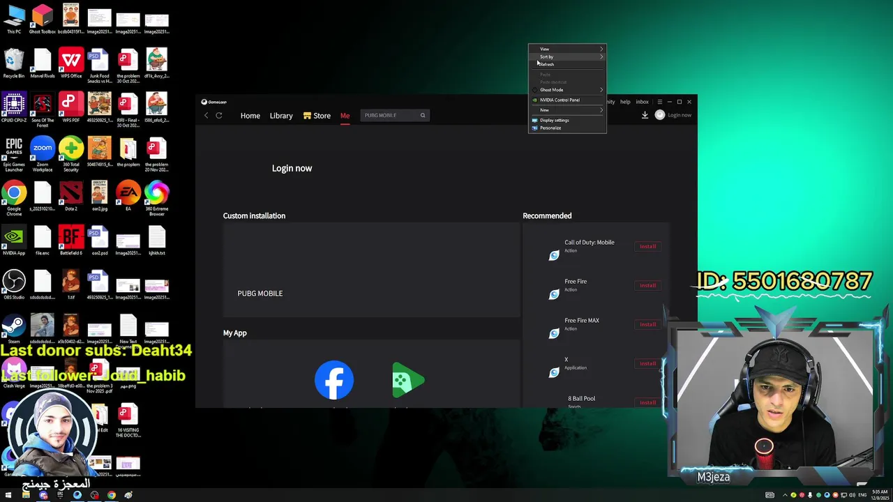Open the 360 Extreme Browser icon
The width and height of the screenshot is (893, 502).
click(x=157, y=199)
